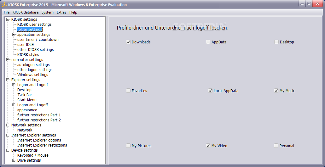Expand the Drive settings node
Viewport: 325px width, 167px height.
(x=14, y=160)
